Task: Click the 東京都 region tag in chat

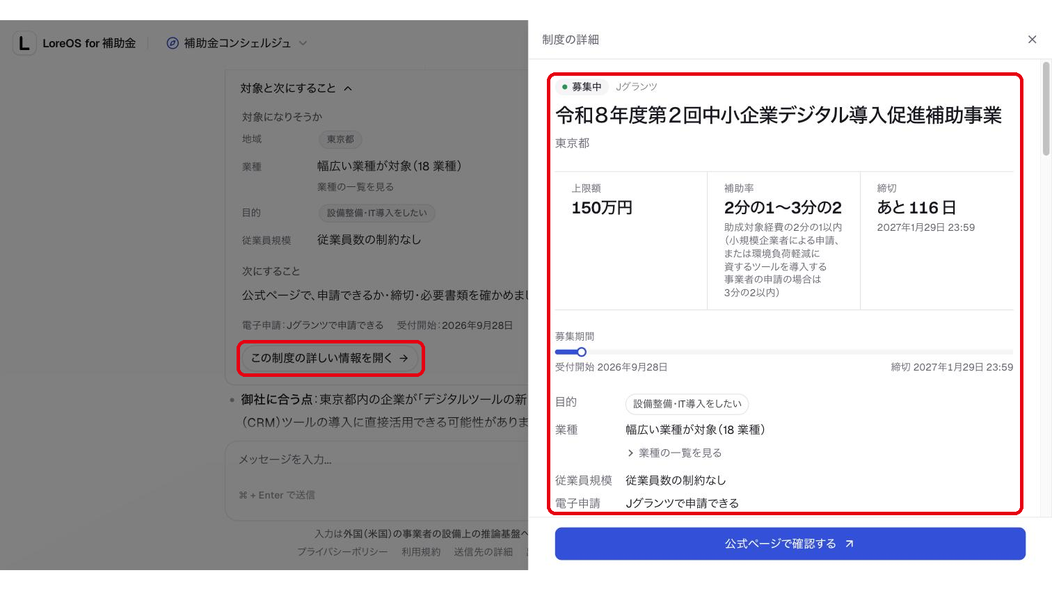Action: (x=340, y=139)
